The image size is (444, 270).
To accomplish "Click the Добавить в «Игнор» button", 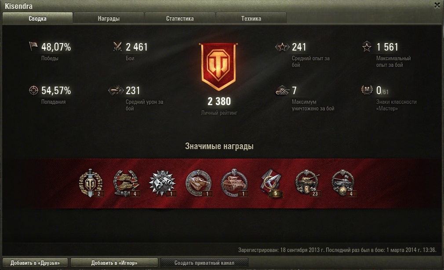I will tap(114, 263).
